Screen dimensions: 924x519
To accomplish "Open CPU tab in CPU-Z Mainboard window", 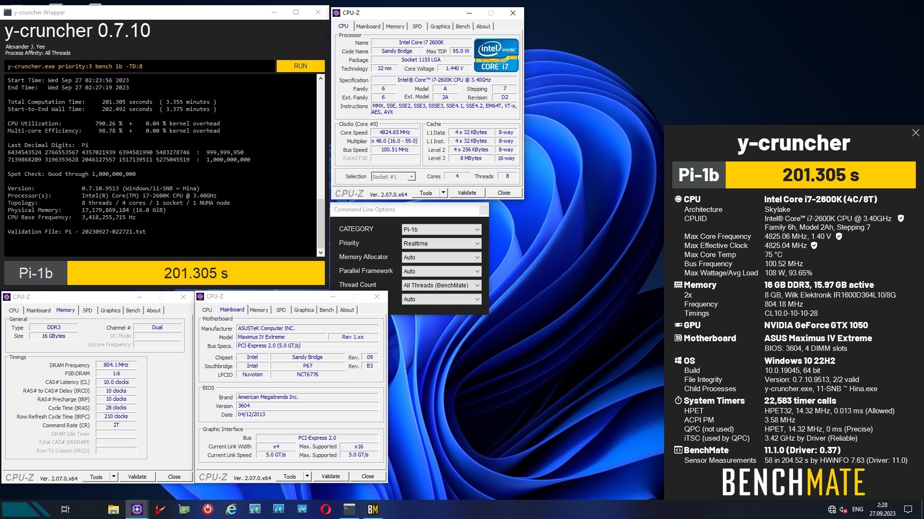I will pos(207,310).
